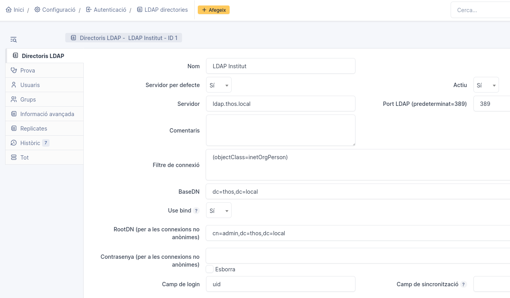Screen dimensions: 510x298
Task: Open the Use bind dropdown
Action: (219, 210)
